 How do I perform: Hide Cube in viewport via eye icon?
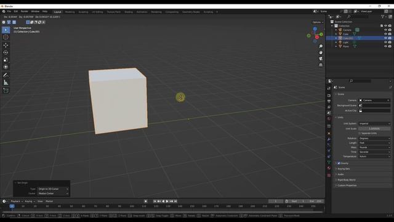(385, 34)
